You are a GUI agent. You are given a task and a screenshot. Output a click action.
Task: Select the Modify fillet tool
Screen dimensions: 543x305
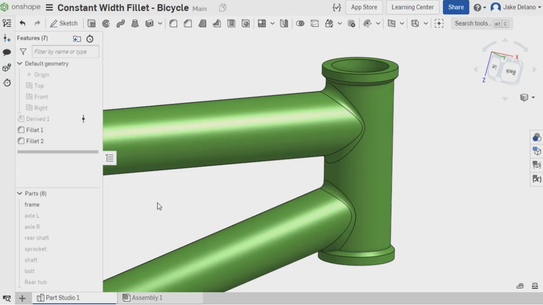tap(368, 24)
